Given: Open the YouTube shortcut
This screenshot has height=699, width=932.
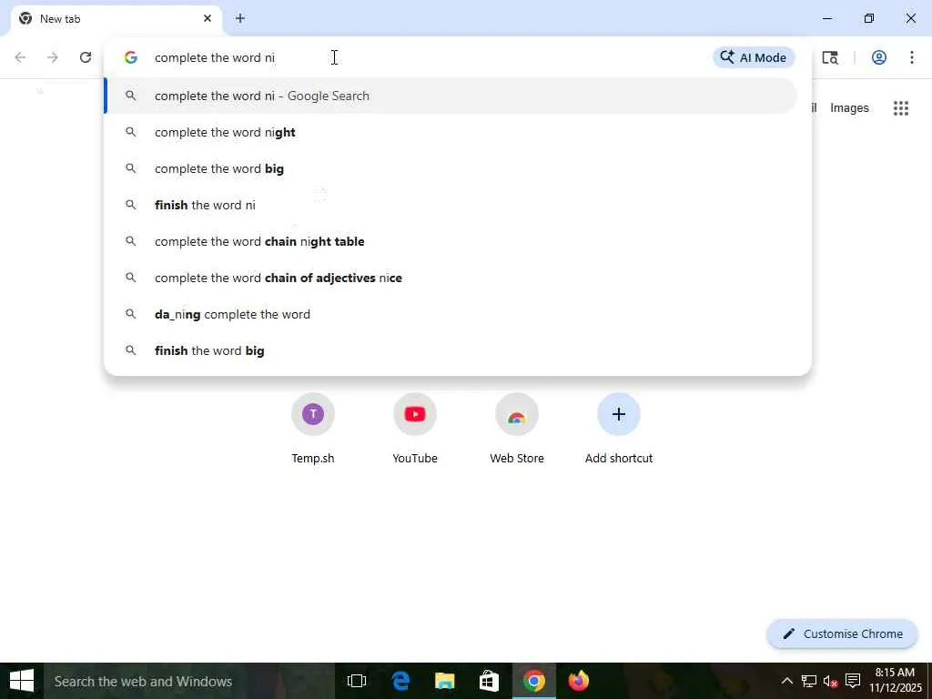Looking at the screenshot, I should coord(415,430).
